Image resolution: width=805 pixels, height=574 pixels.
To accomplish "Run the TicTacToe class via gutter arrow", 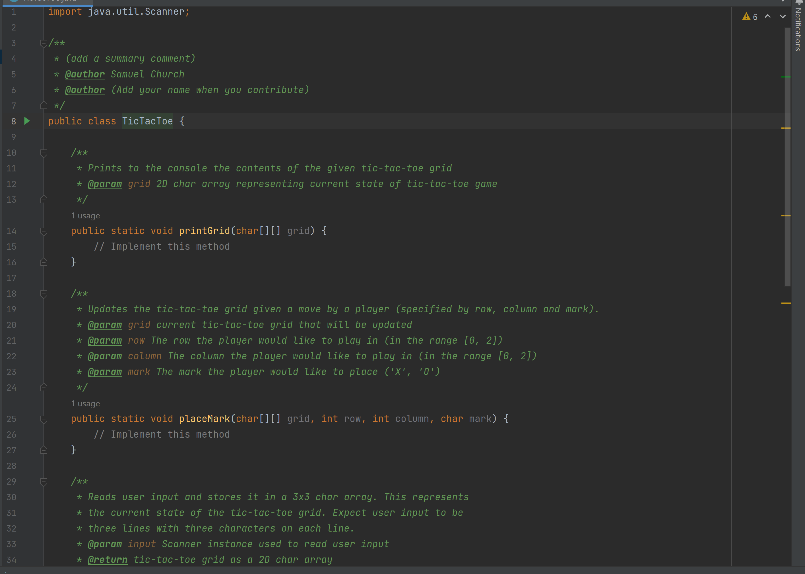I will click(27, 121).
